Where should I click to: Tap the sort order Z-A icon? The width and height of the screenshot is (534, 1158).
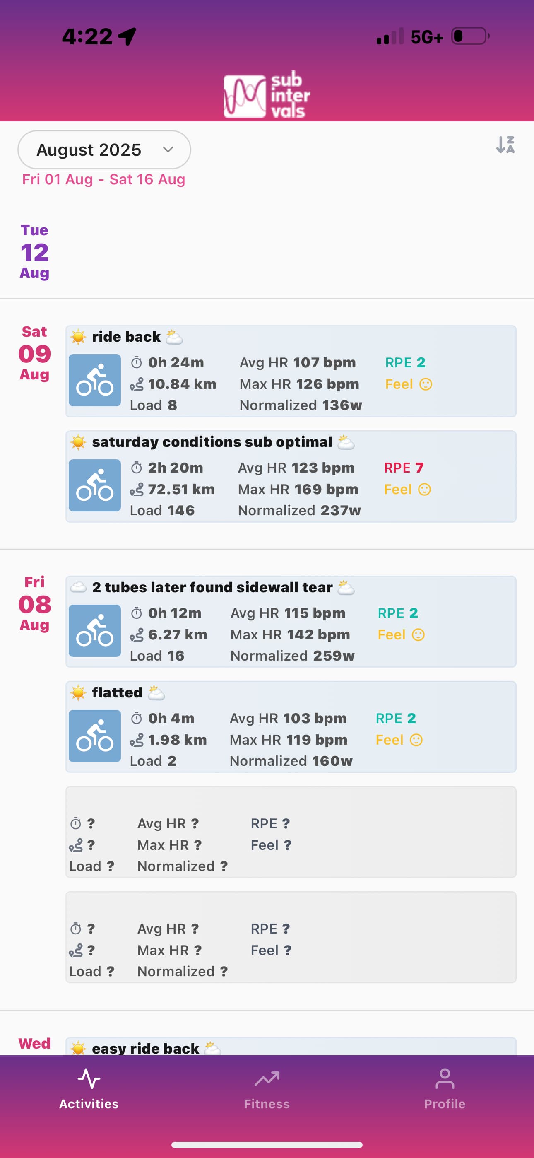pyautogui.click(x=505, y=145)
